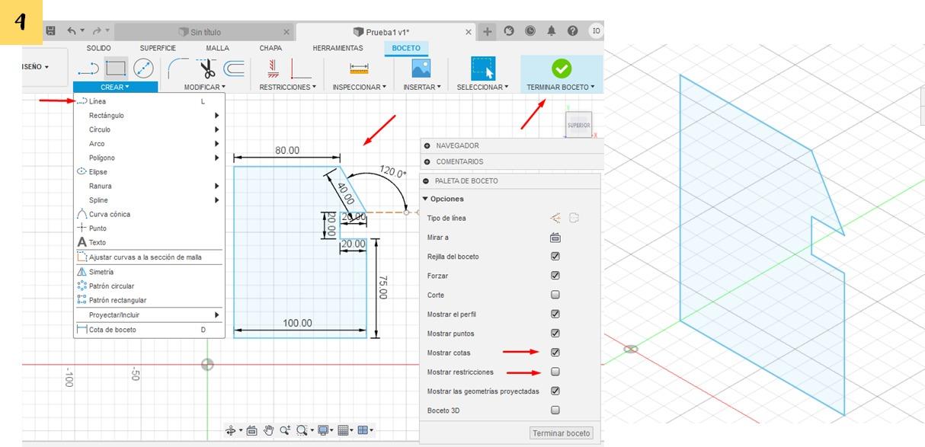This screenshot has height=447, width=925.
Task: Toggle Mostrar puntos checkbox
Action: tap(555, 334)
